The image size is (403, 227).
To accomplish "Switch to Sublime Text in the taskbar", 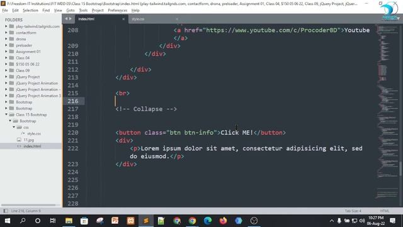I will click(146, 221).
